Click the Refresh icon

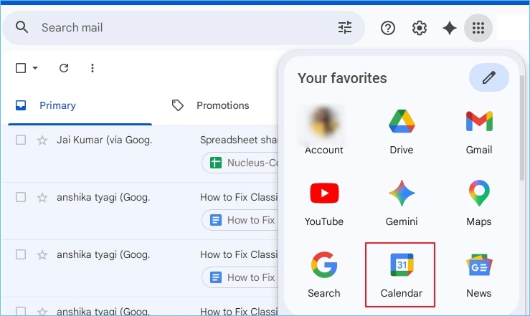pos(64,68)
